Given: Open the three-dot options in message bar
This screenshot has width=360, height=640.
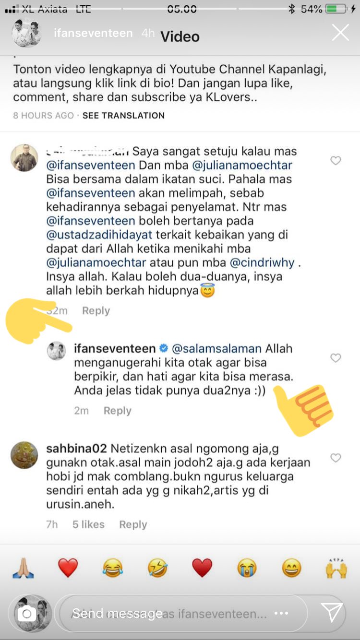Looking at the screenshot, I should click(x=281, y=613).
